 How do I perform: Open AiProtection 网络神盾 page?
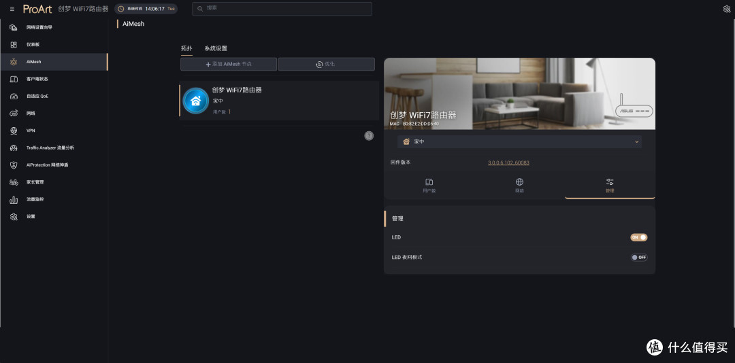coord(54,165)
